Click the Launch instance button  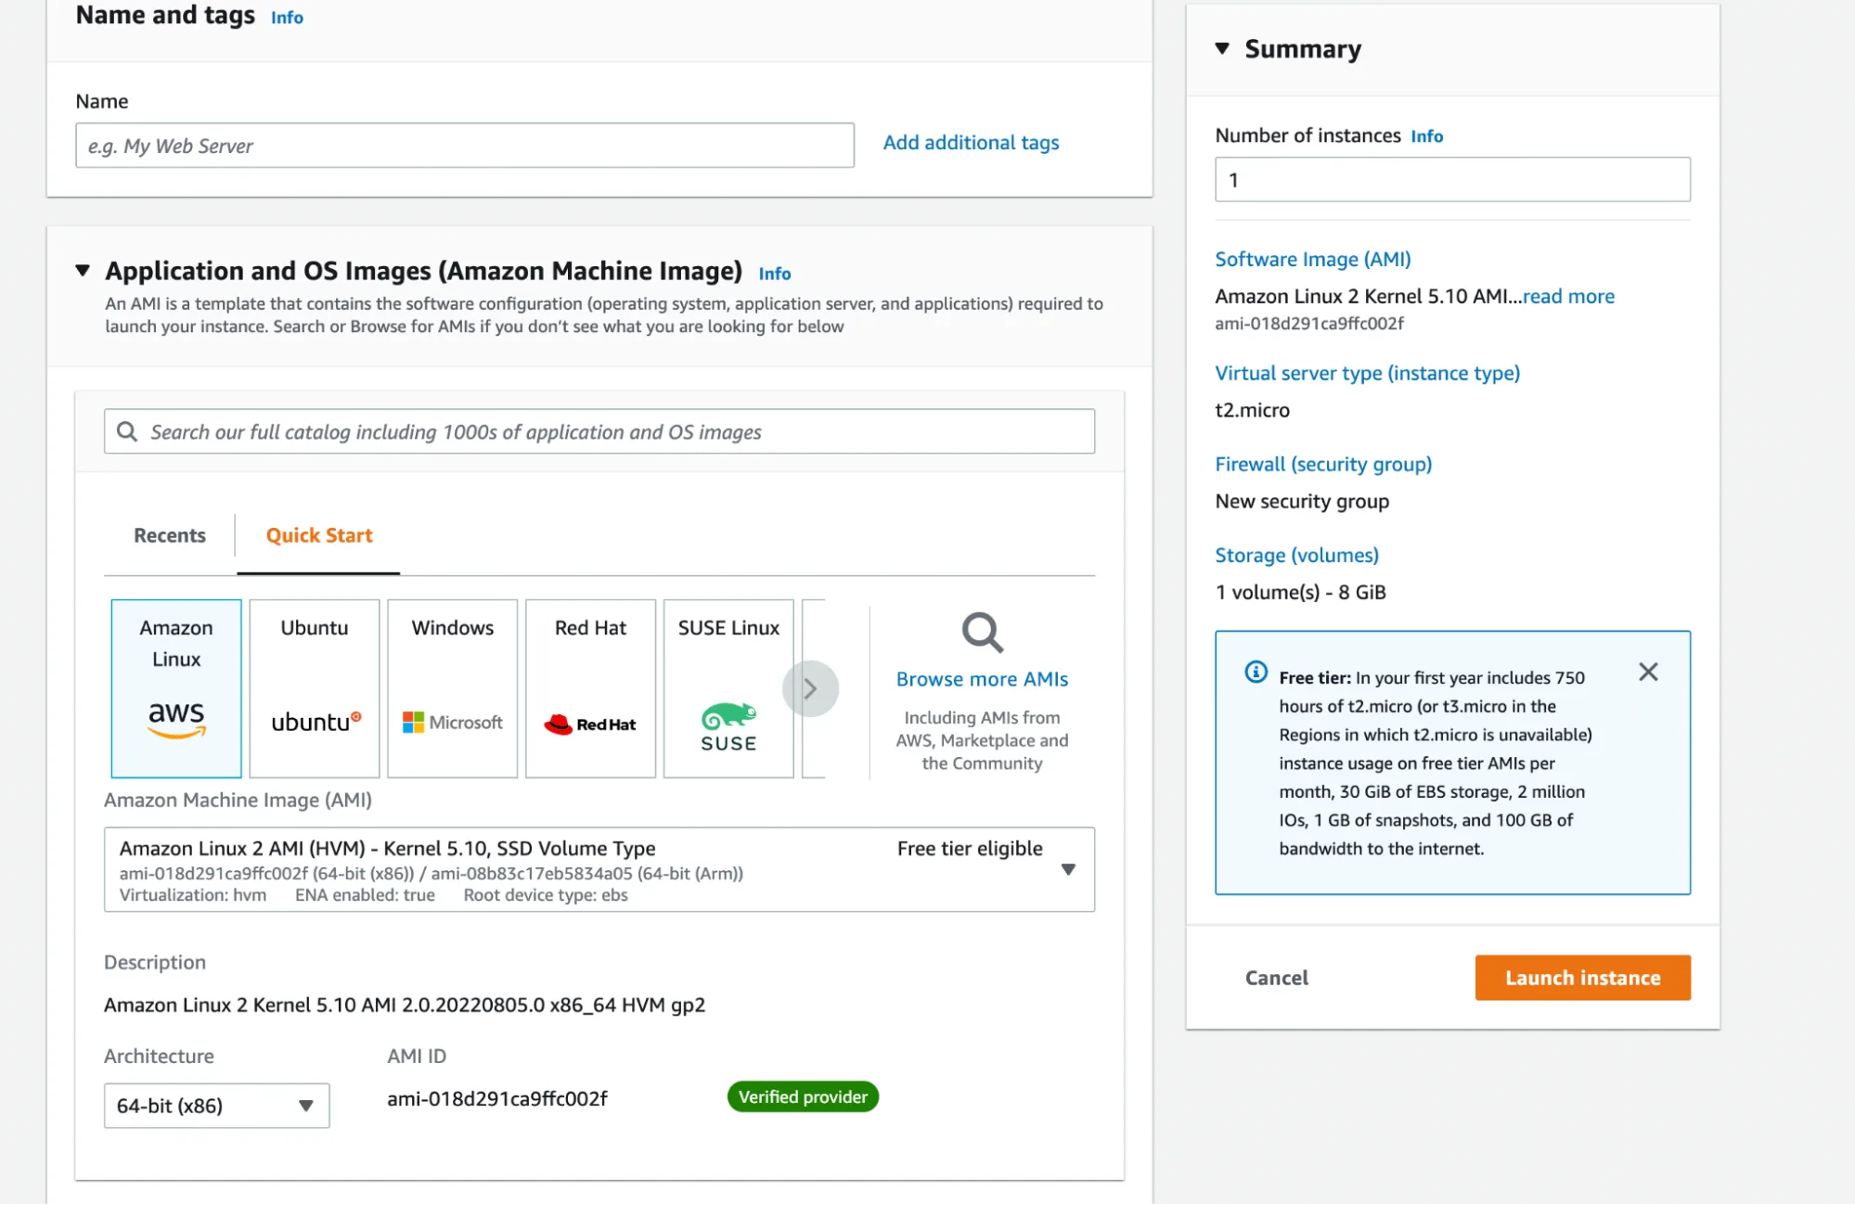coord(1583,978)
